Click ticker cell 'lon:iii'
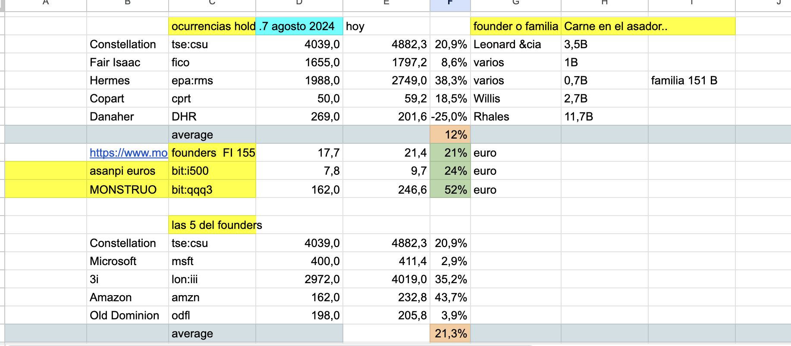Screen dimensions: 791x346 [212, 279]
